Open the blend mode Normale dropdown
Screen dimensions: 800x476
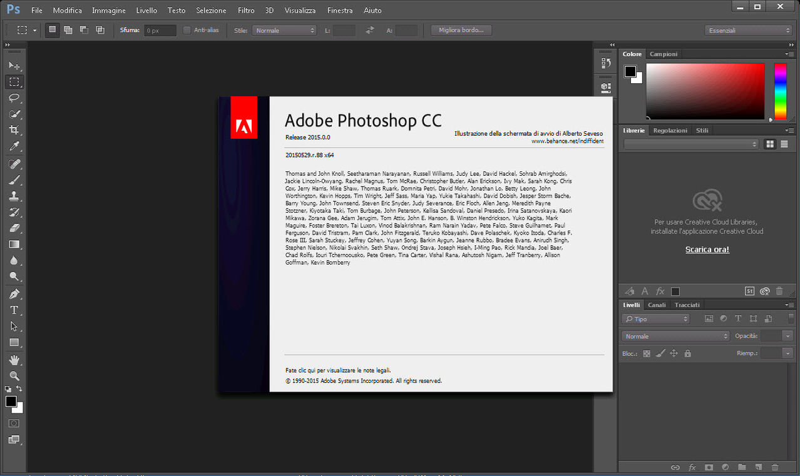point(676,336)
